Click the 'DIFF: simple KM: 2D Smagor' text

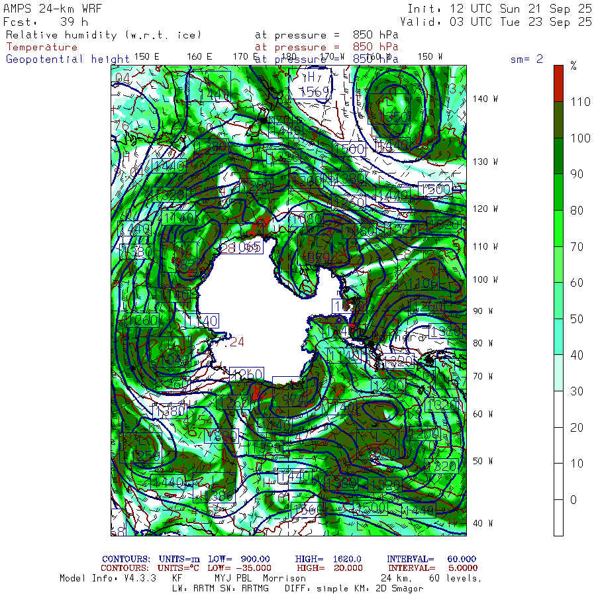354,589
